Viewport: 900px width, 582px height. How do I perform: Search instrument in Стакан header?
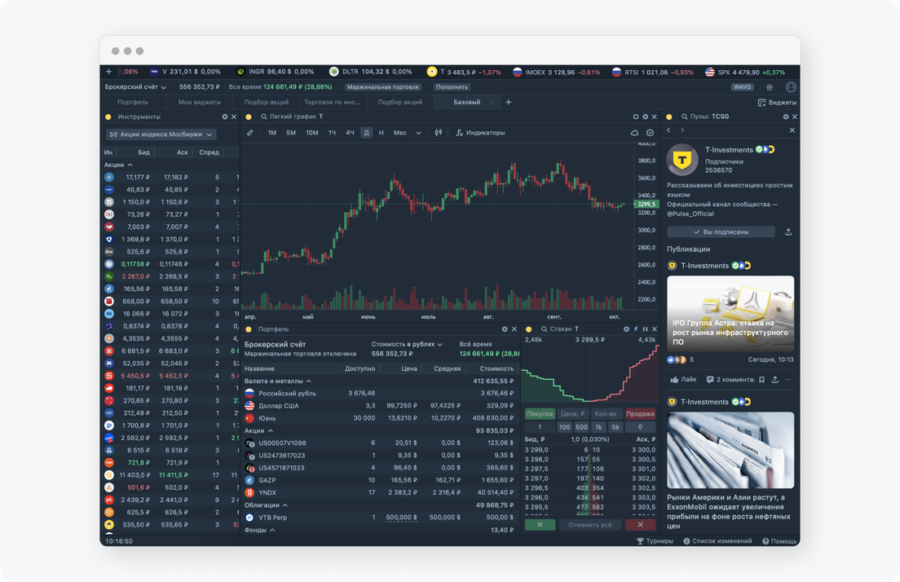click(x=544, y=329)
